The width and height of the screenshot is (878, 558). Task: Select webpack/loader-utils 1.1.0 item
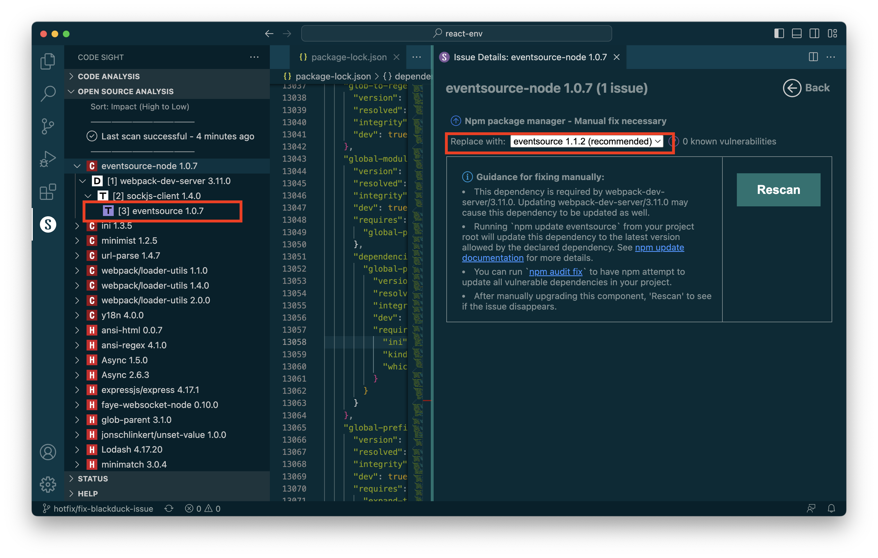pos(167,271)
